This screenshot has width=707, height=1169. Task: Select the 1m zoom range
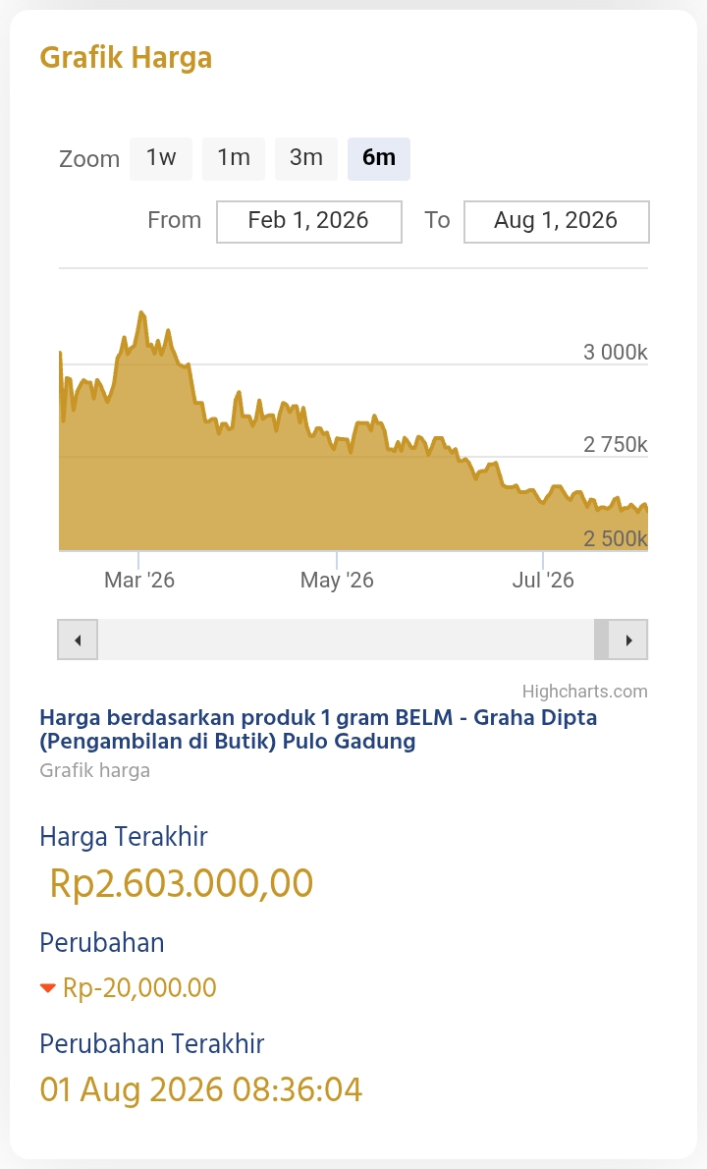[x=233, y=159]
